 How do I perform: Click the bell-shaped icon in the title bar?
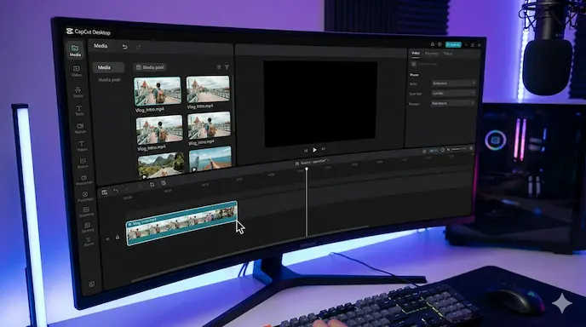point(433,44)
